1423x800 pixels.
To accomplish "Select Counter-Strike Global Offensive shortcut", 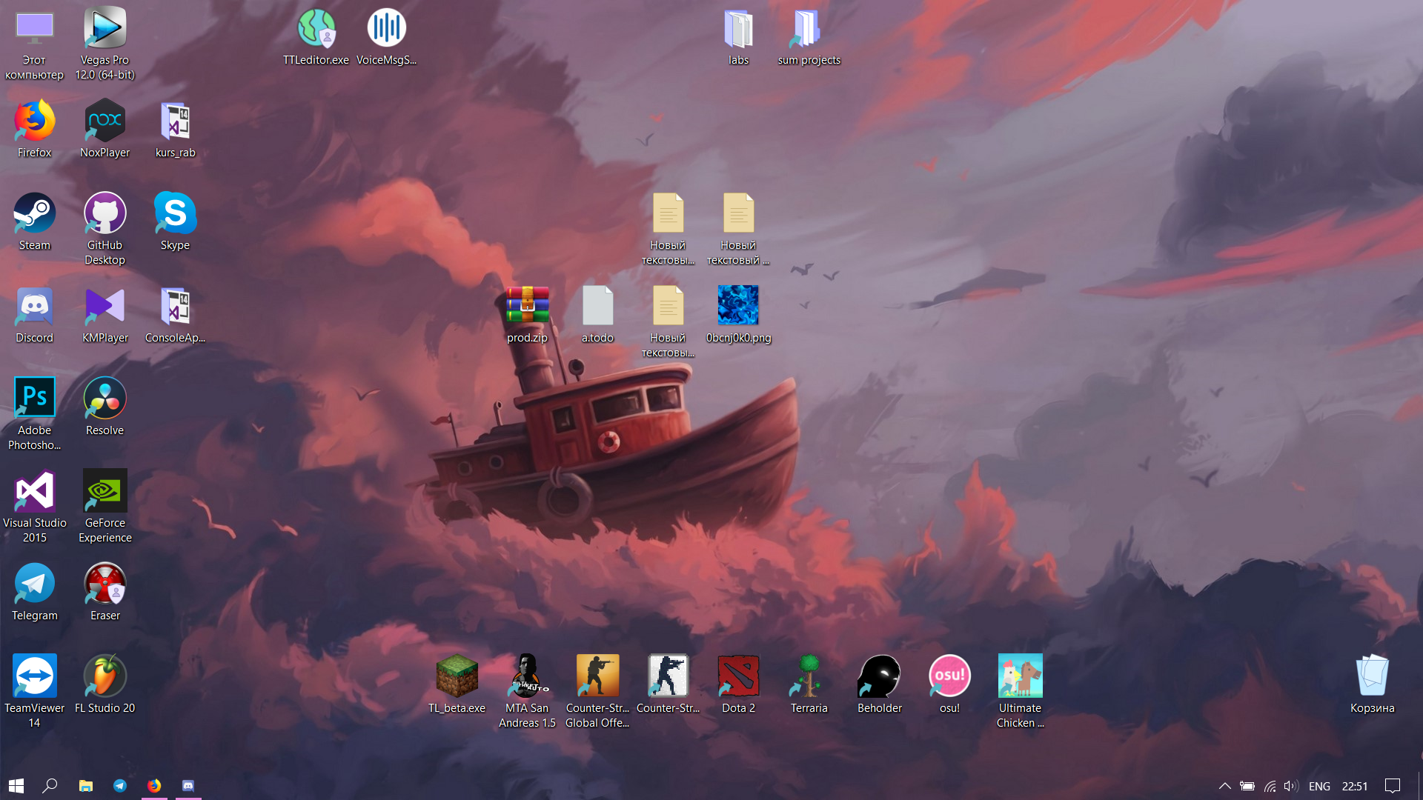I will coord(597,691).
